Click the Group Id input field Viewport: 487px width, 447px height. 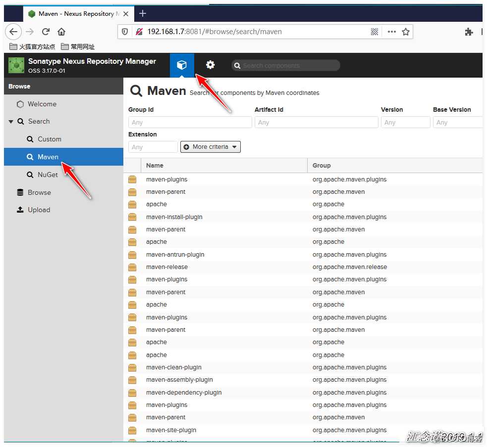tap(190, 123)
